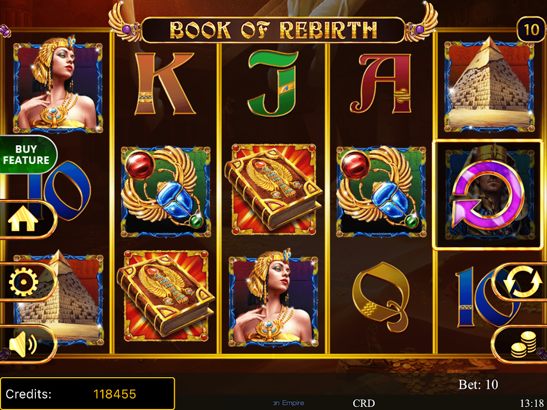The height and width of the screenshot is (410, 547).
Task: Click the golden Q card symbol
Action: coord(381,297)
